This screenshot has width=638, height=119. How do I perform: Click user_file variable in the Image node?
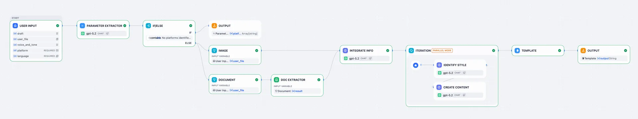click(x=237, y=61)
